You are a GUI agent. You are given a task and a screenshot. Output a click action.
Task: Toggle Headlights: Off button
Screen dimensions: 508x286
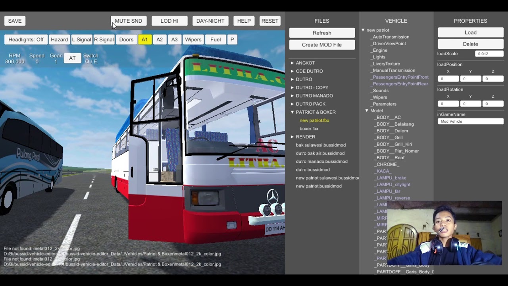(26, 40)
